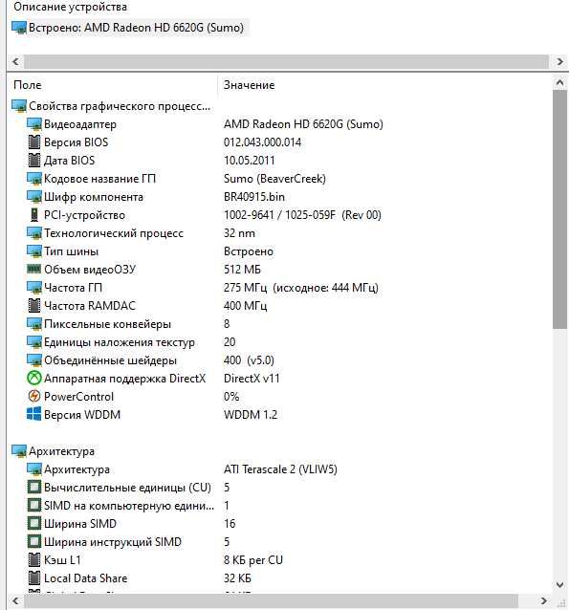This screenshot has width=569, height=610.
Task: Click the CPU icon next to 'SIMD на компьютерную едини...'
Action: tap(34, 506)
